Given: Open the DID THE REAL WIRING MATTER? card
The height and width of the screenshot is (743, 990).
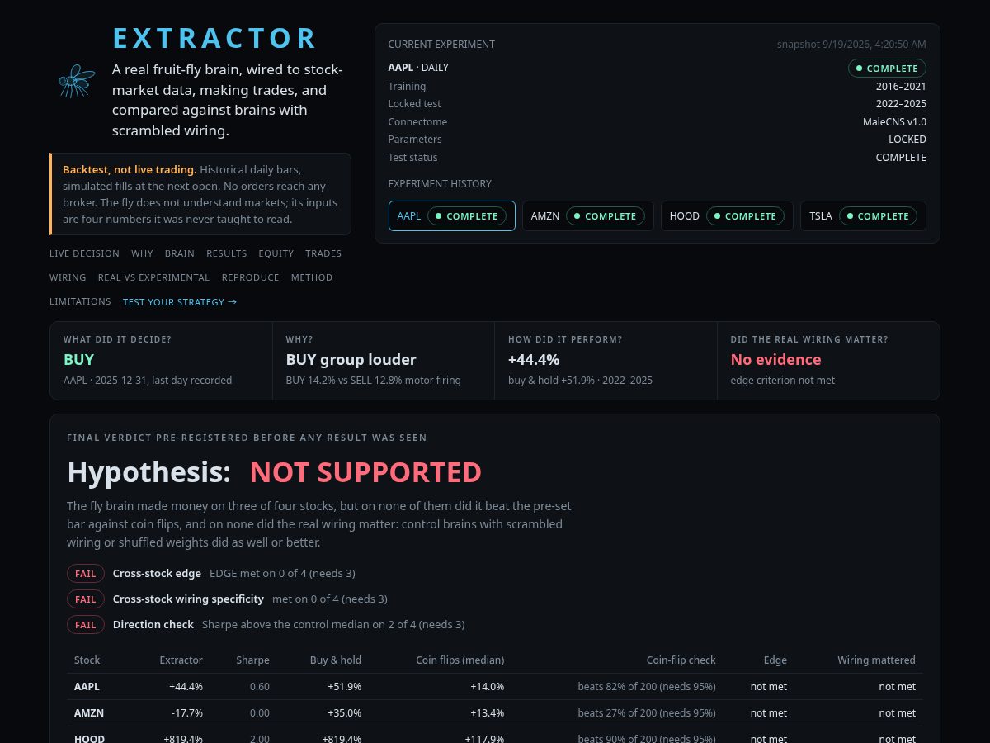Looking at the screenshot, I should (828, 361).
